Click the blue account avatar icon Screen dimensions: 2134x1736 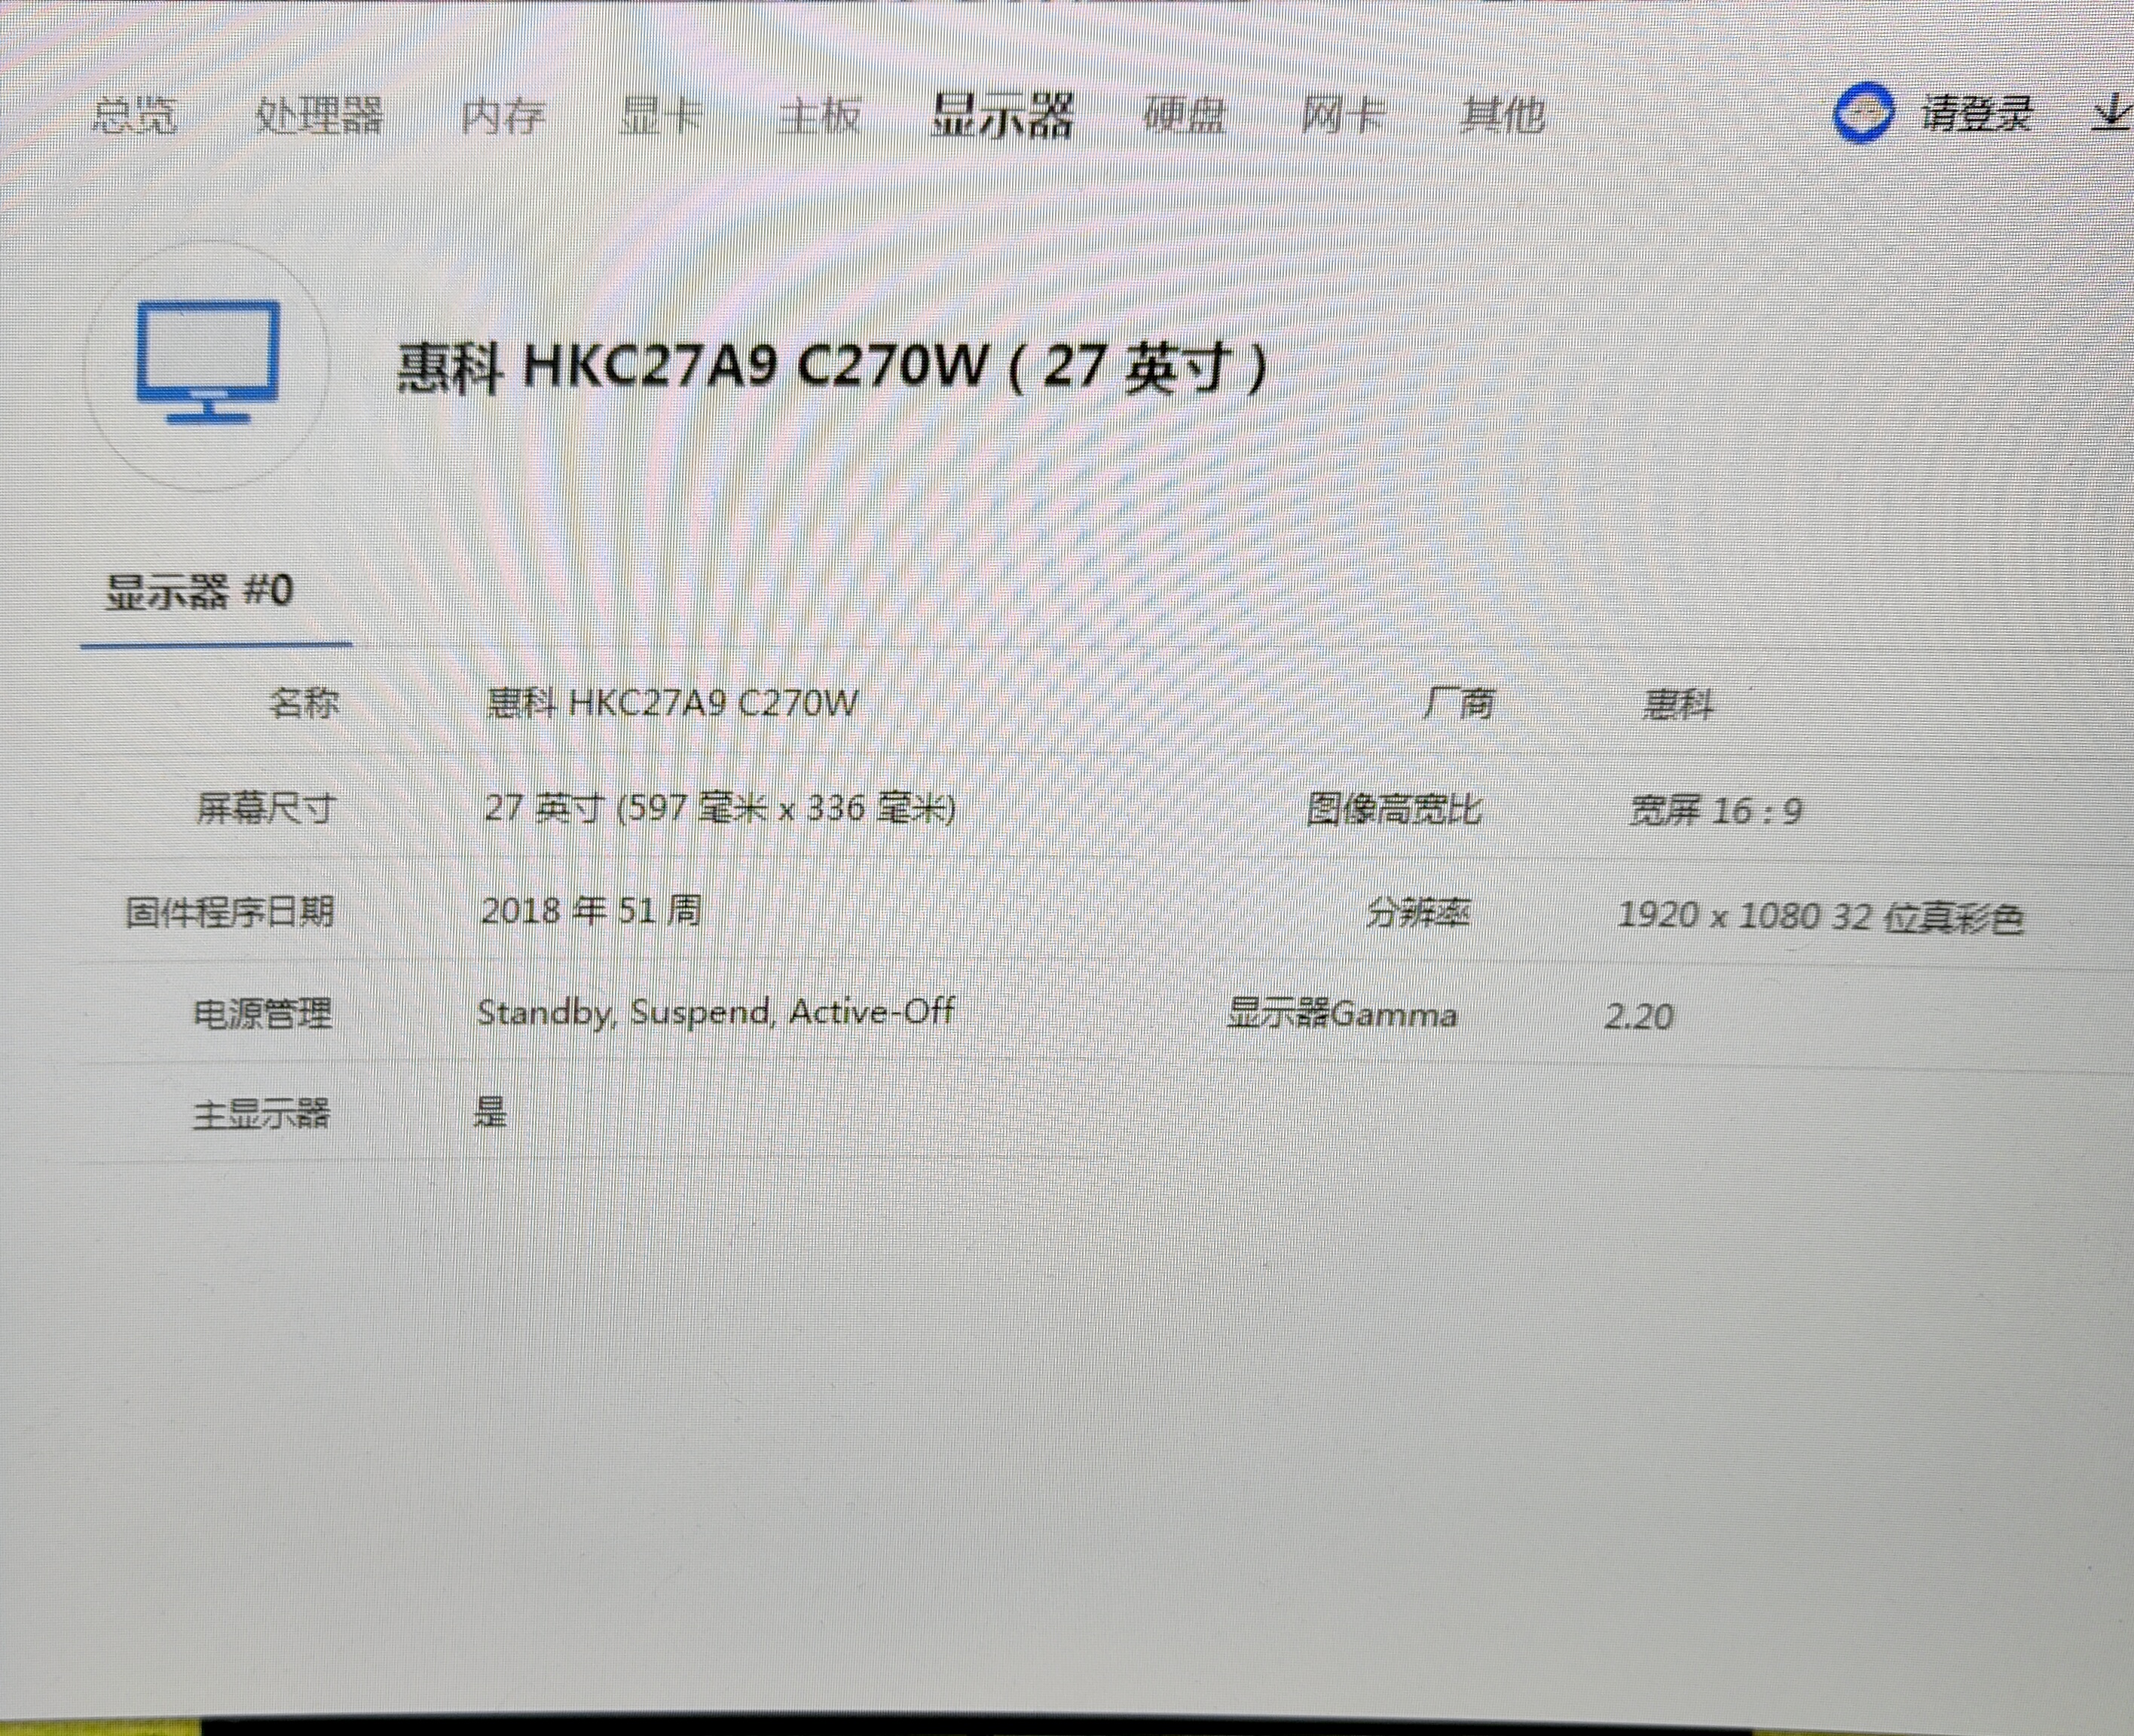point(1863,114)
